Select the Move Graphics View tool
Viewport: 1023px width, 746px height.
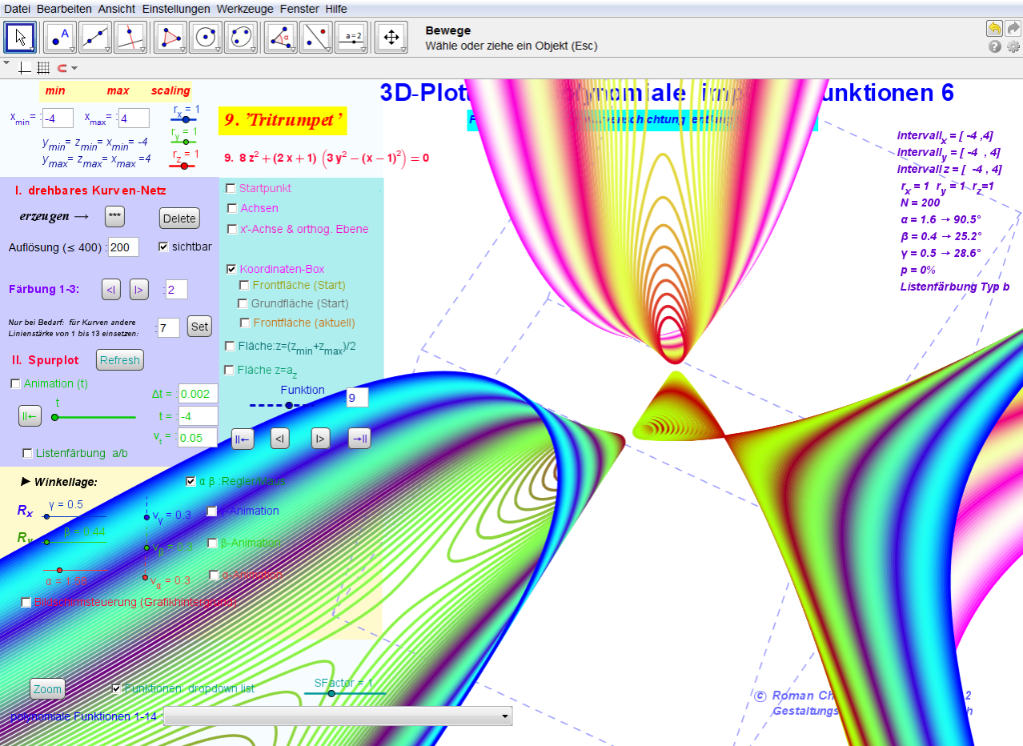391,37
